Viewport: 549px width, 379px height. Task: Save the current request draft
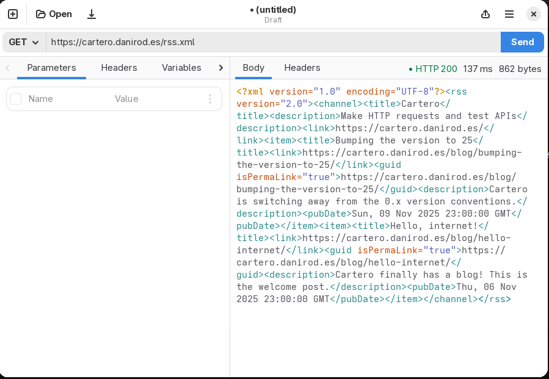[x=90, y=13]
